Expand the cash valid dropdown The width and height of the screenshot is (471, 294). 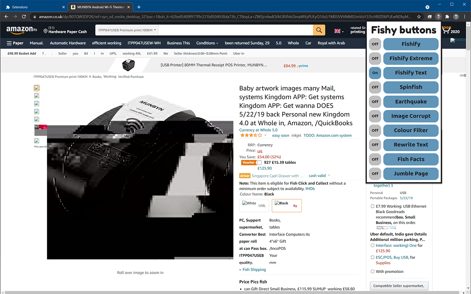click(x=319, y=176)
